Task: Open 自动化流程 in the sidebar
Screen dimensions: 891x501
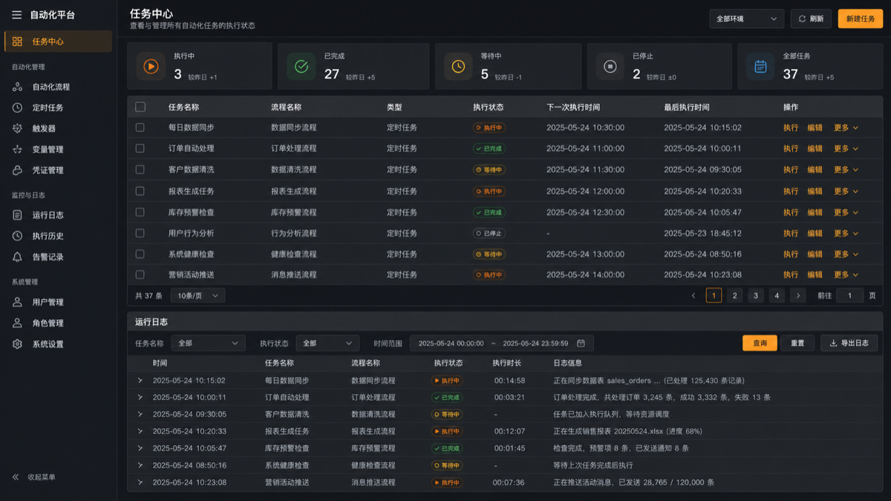Action: (59, 87)
